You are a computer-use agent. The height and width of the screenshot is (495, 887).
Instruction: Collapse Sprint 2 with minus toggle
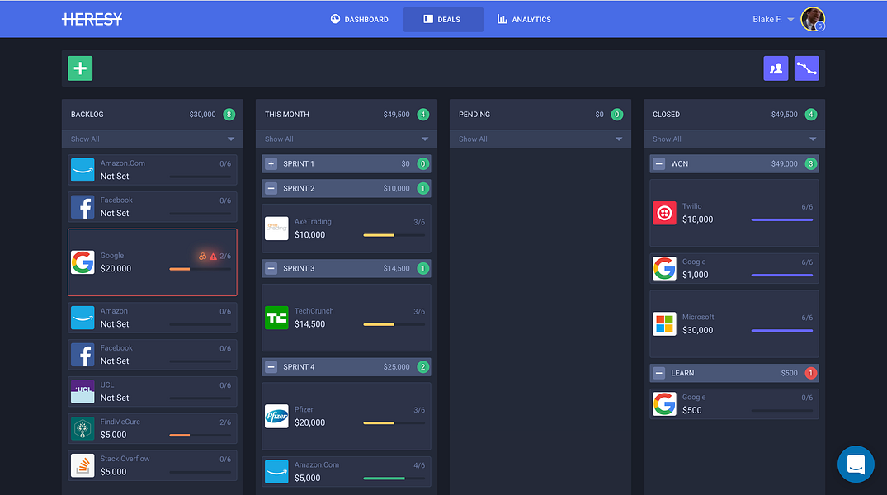coord(271,188)
